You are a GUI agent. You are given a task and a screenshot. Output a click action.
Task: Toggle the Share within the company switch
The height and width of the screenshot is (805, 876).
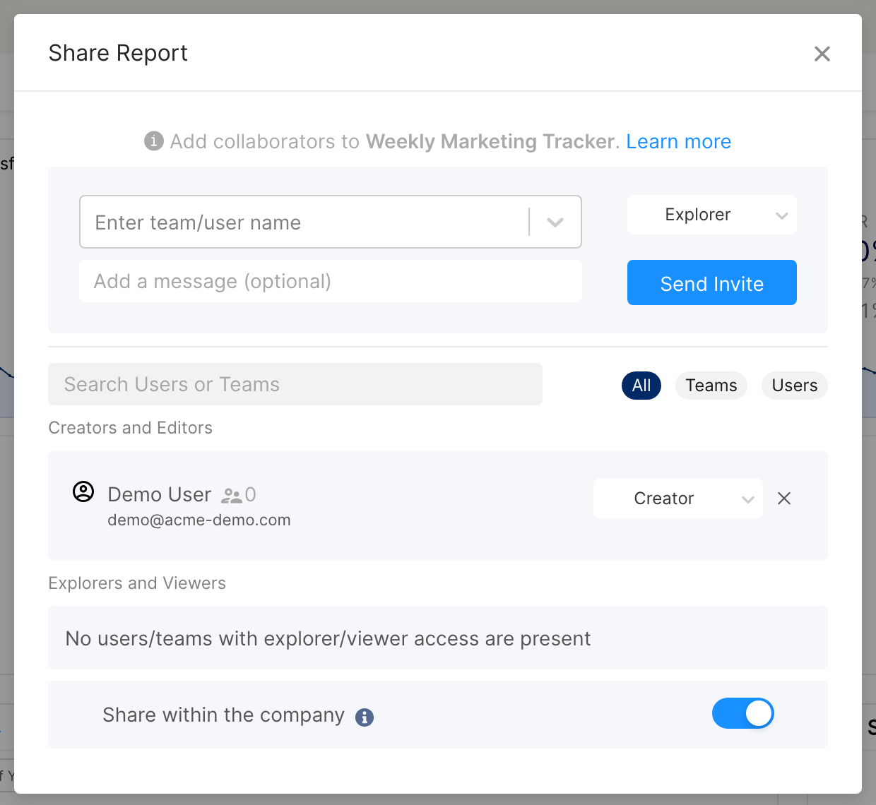click(x=742, y=713)
